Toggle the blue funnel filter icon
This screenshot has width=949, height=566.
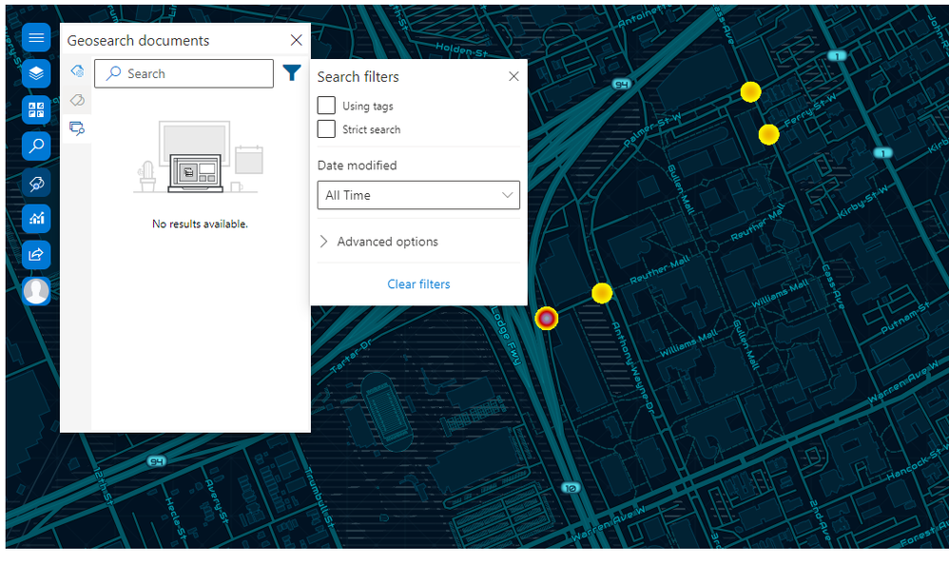pyautogui.click(x=292, y=73)
